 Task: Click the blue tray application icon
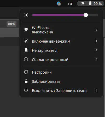tap(59, 4)
